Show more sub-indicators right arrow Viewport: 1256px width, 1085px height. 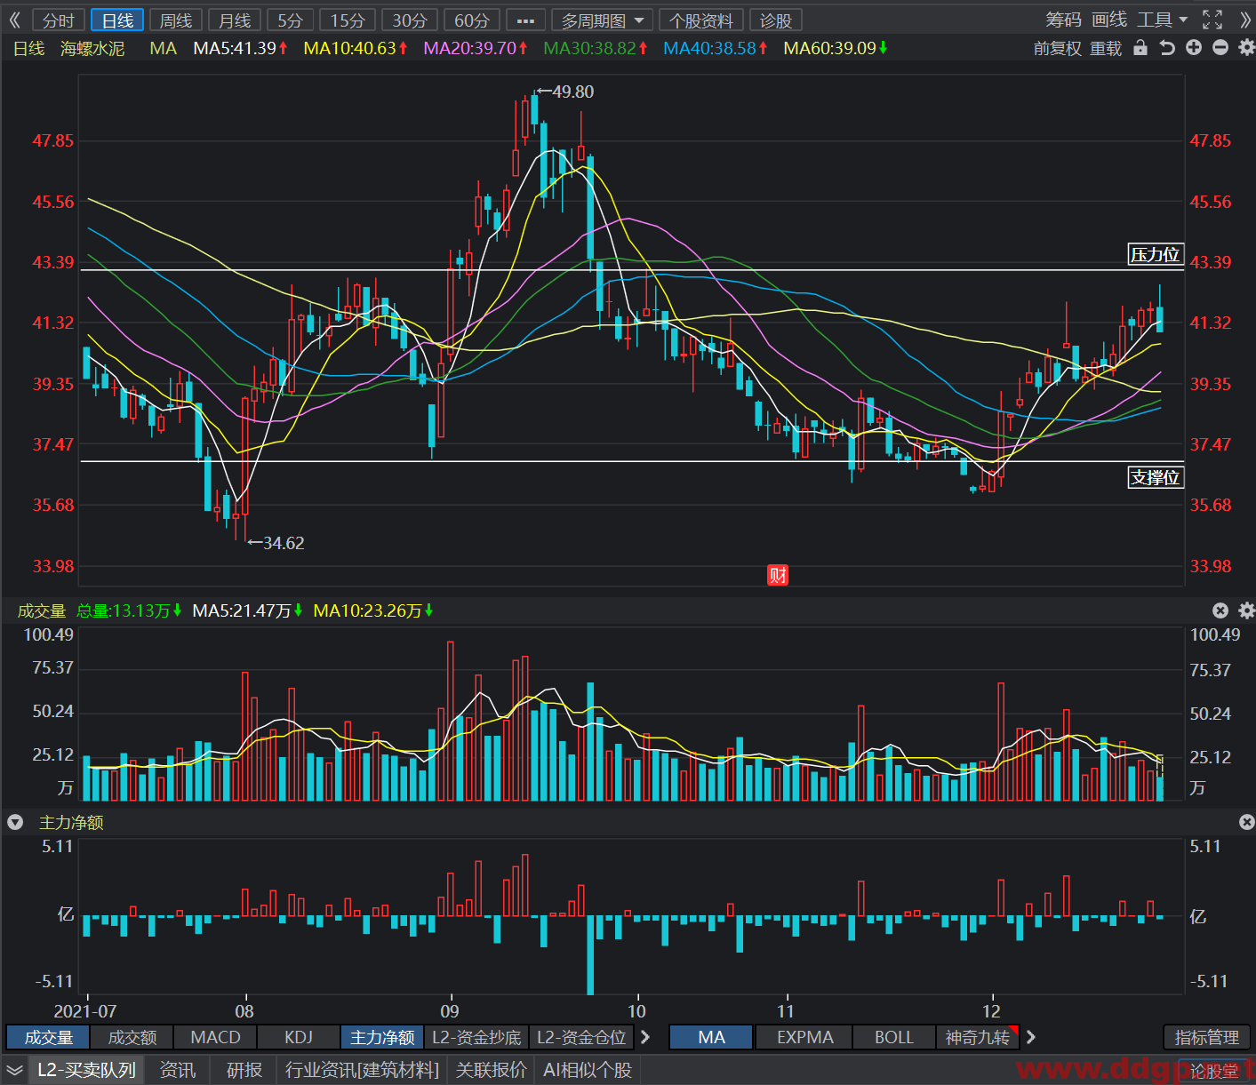(x=645, y=1037)
